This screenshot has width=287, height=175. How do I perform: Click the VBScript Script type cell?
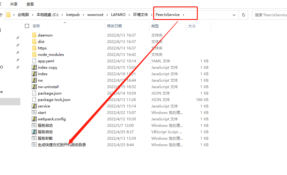coord(166,132)
